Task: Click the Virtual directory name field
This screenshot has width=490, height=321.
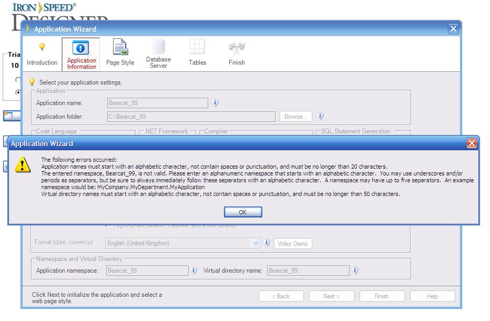Action: tap(308, 271)
